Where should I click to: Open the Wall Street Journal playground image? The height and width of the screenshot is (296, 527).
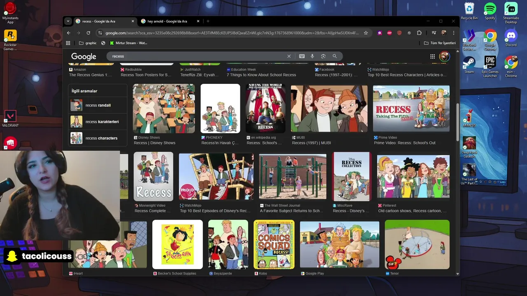tap(293, 176)
